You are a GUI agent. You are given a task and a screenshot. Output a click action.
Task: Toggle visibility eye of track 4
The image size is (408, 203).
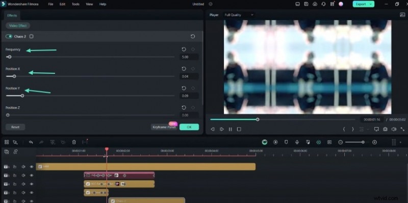click(32, 184)
